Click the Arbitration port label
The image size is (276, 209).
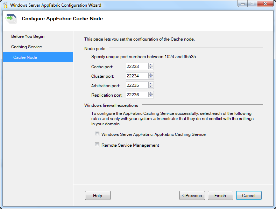[105, 86]
